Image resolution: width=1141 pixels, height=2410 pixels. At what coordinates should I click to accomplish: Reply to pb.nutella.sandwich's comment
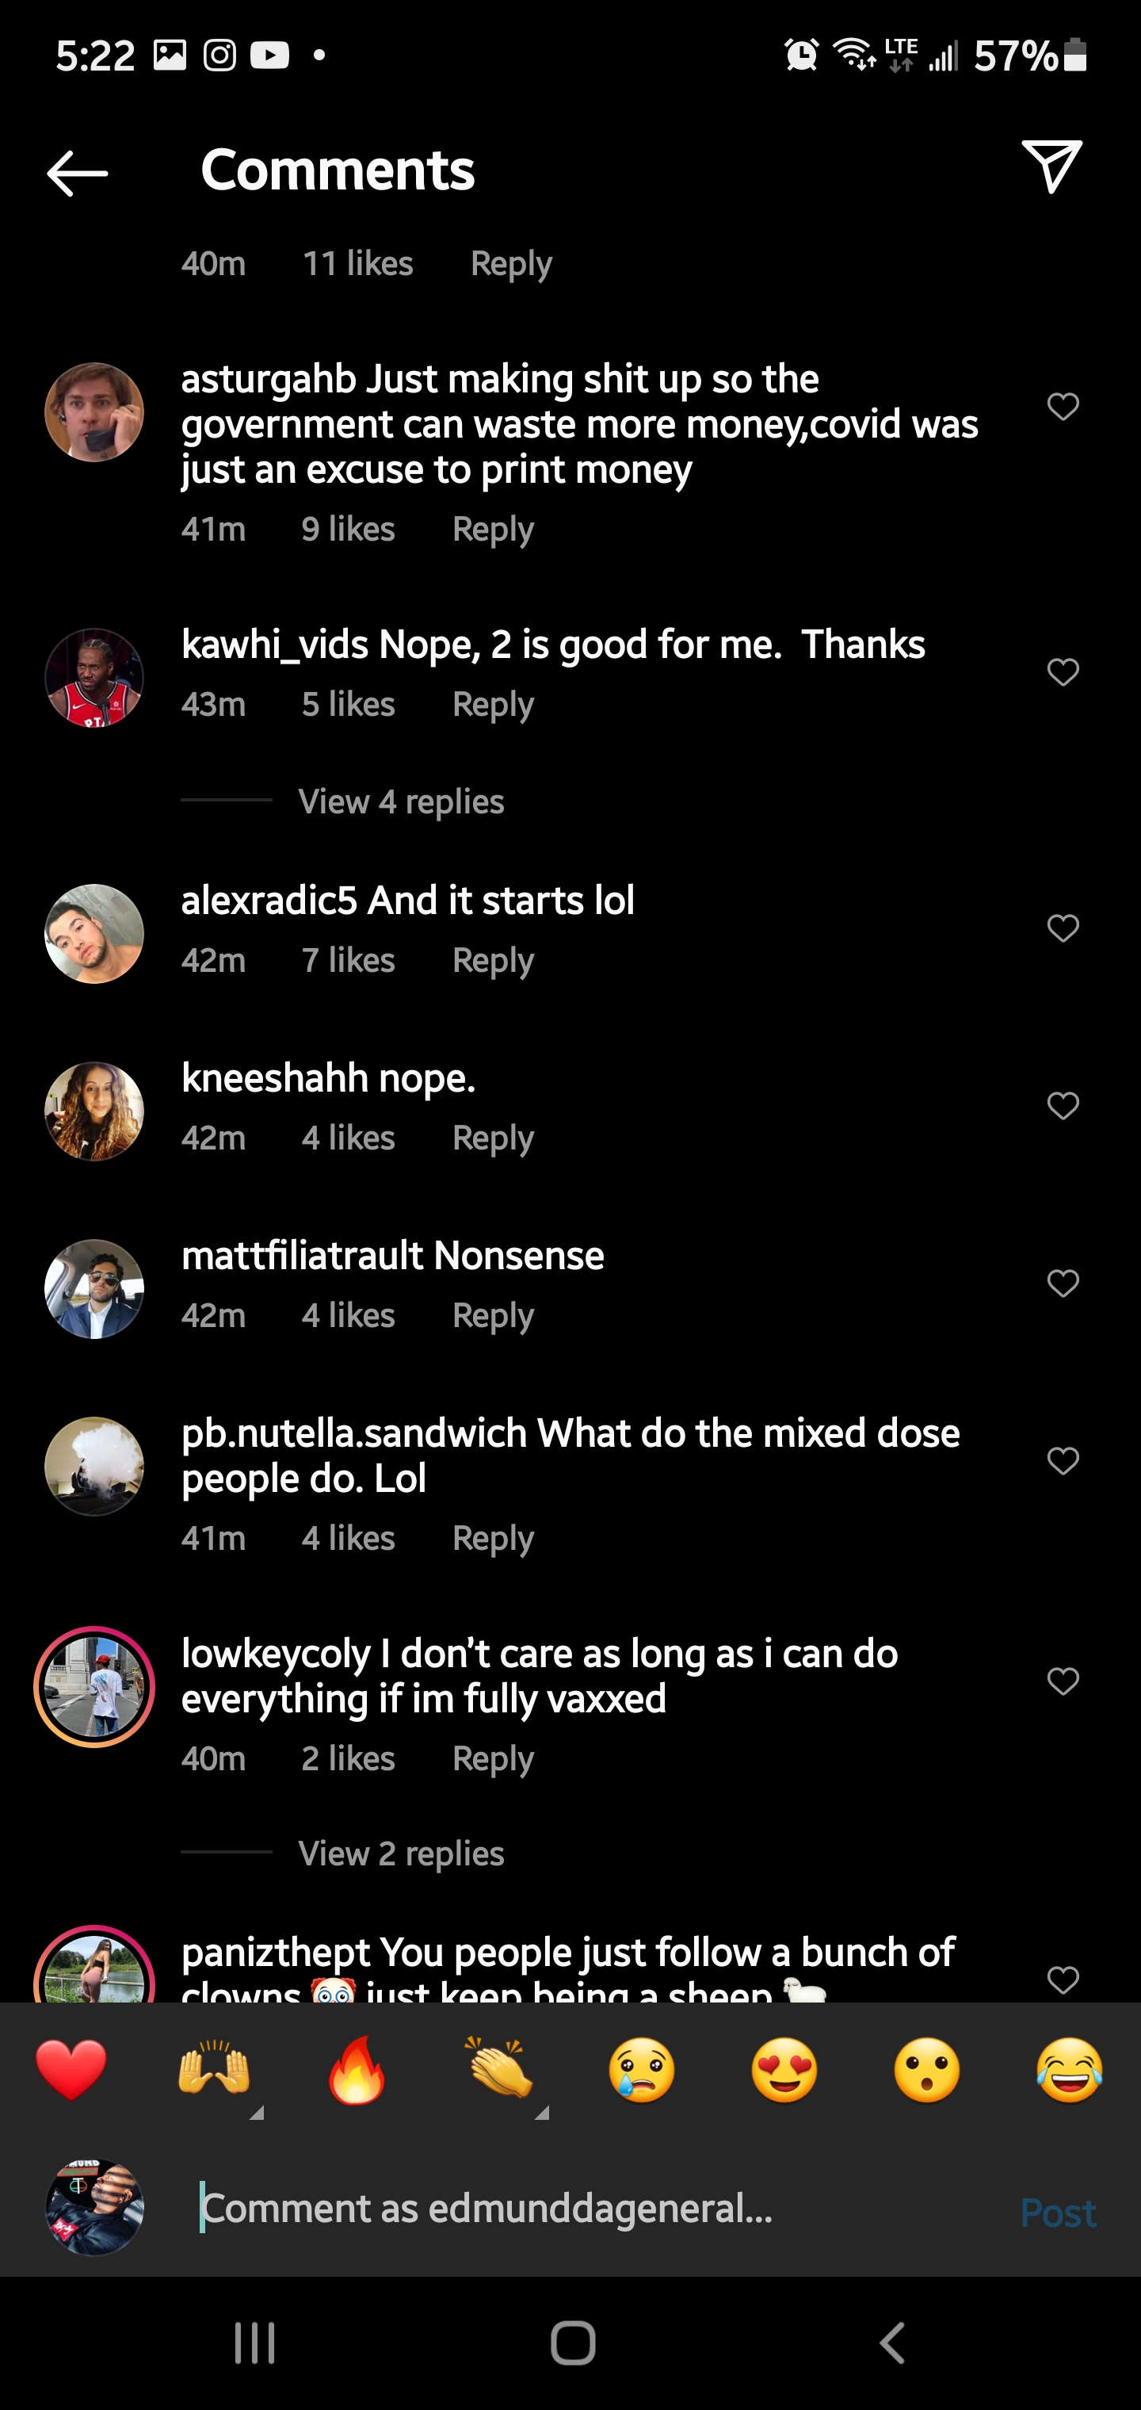pyautogui.click(x=493, y=1539)
